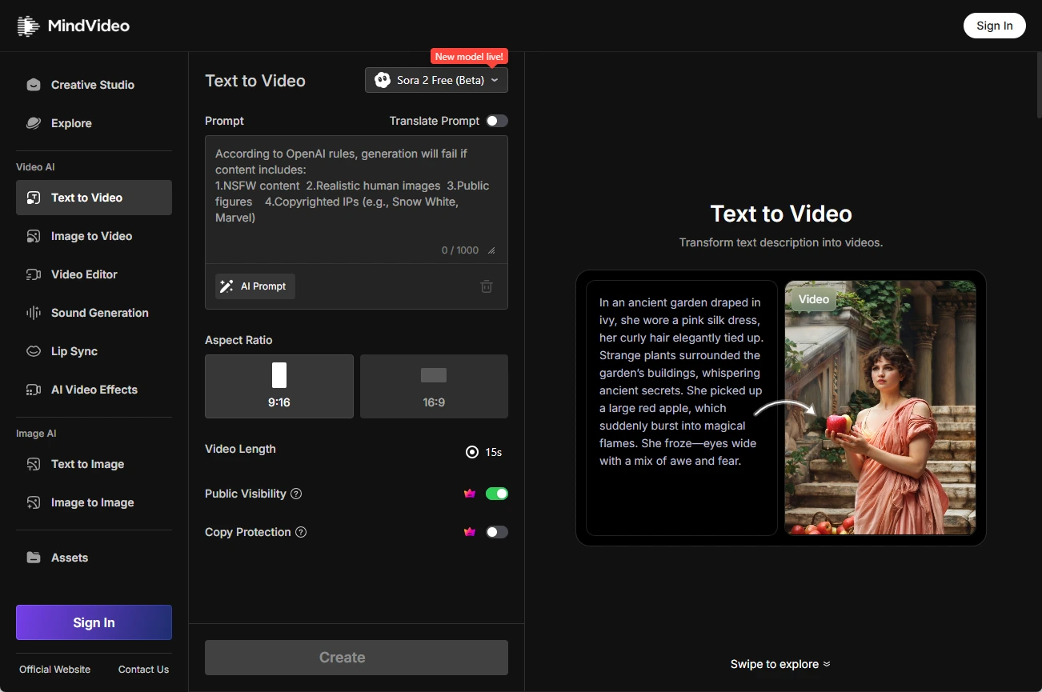Select the 15s video length option
This screenshot has height=692, width=1042.
click(x=472, y=452)
